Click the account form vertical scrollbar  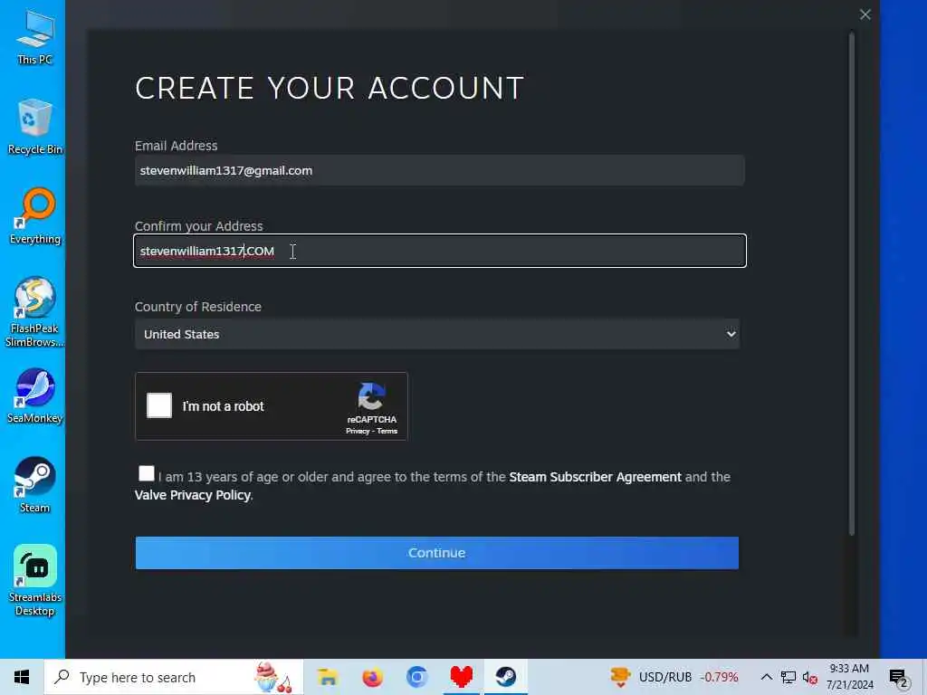tap(852, 283)
